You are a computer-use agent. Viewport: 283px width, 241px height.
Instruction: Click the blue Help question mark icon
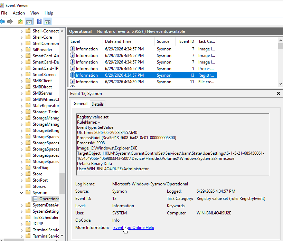39,22
